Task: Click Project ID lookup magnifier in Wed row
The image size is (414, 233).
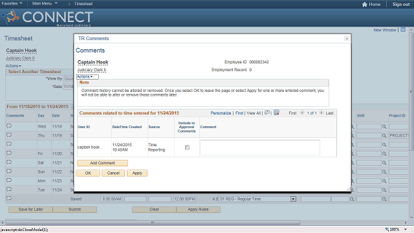Action: 384,127
